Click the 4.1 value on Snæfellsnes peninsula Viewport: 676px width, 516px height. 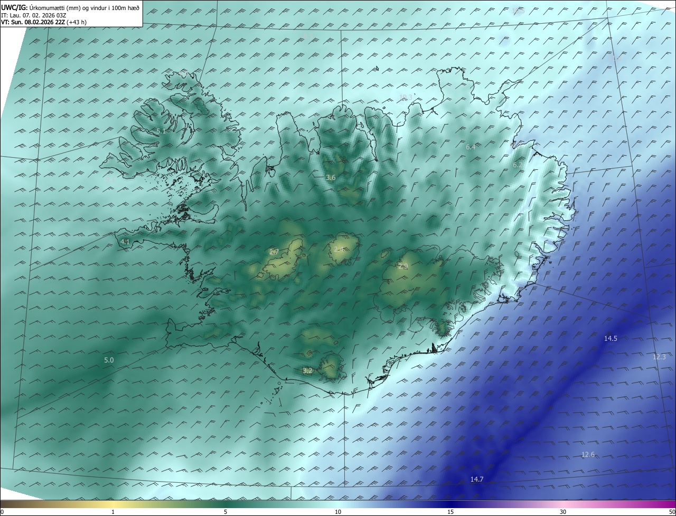(125, 242)
